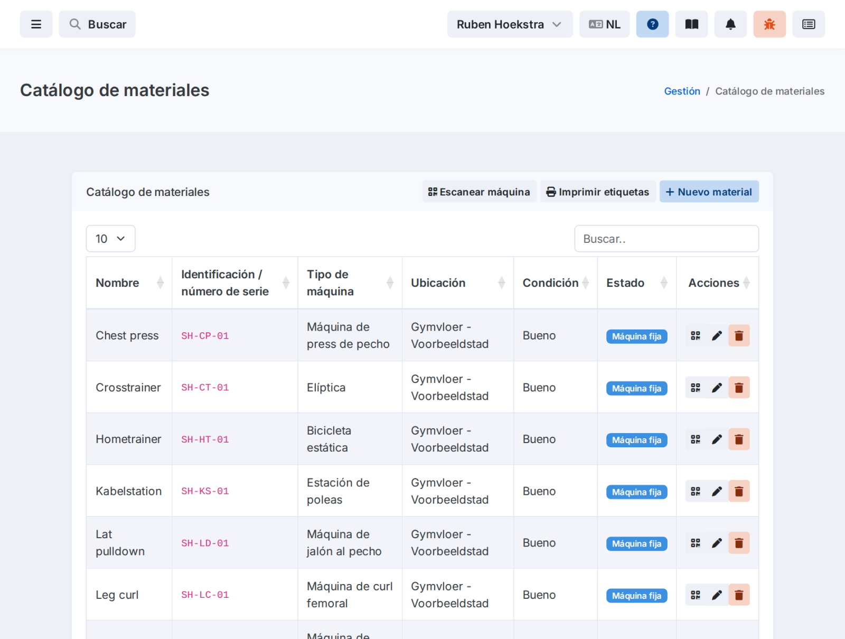Show QR code for Crosstrainer
This screenshot has height=639, width=845.
click(x=696, y=388)
